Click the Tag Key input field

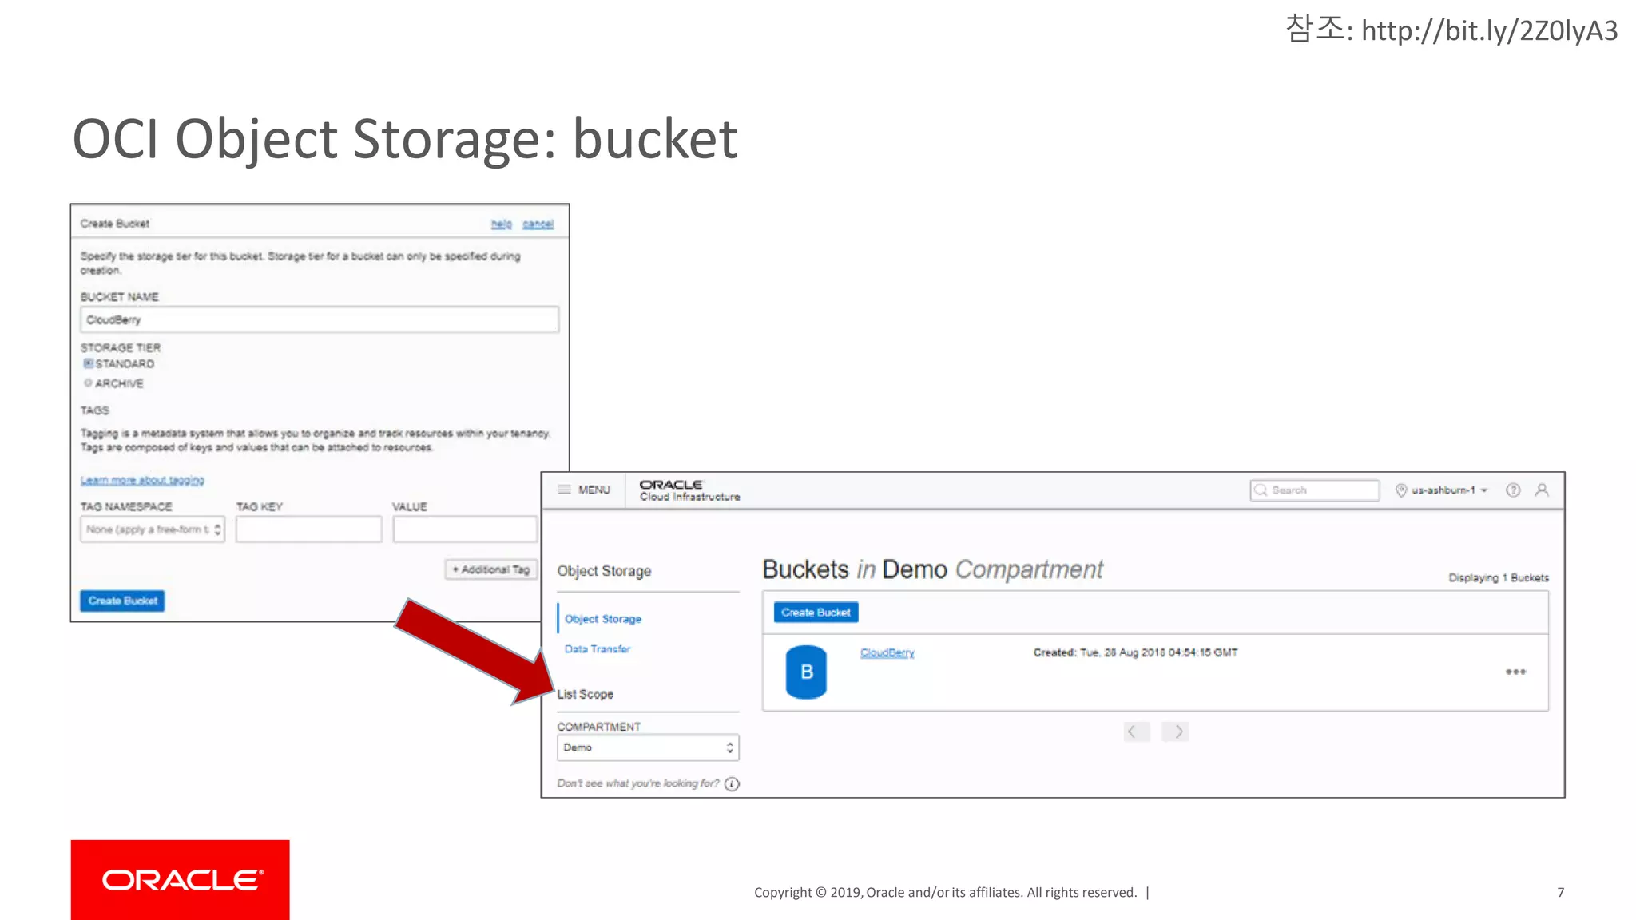click(x=308, y=529)
